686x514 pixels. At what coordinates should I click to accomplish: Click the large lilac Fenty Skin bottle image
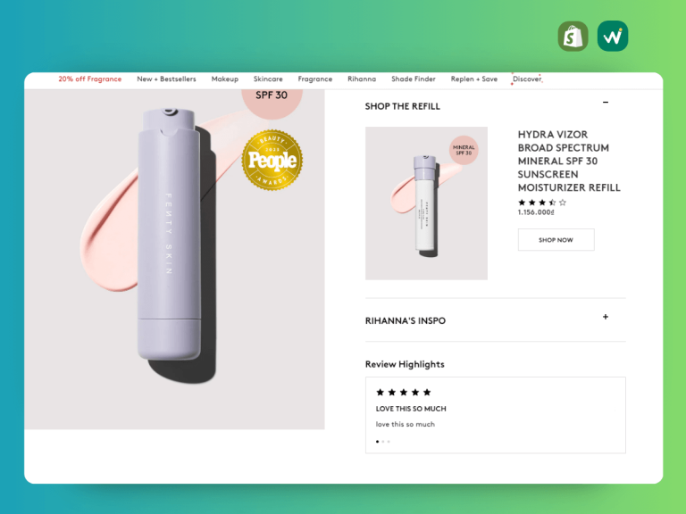click(x=170, y=234)
